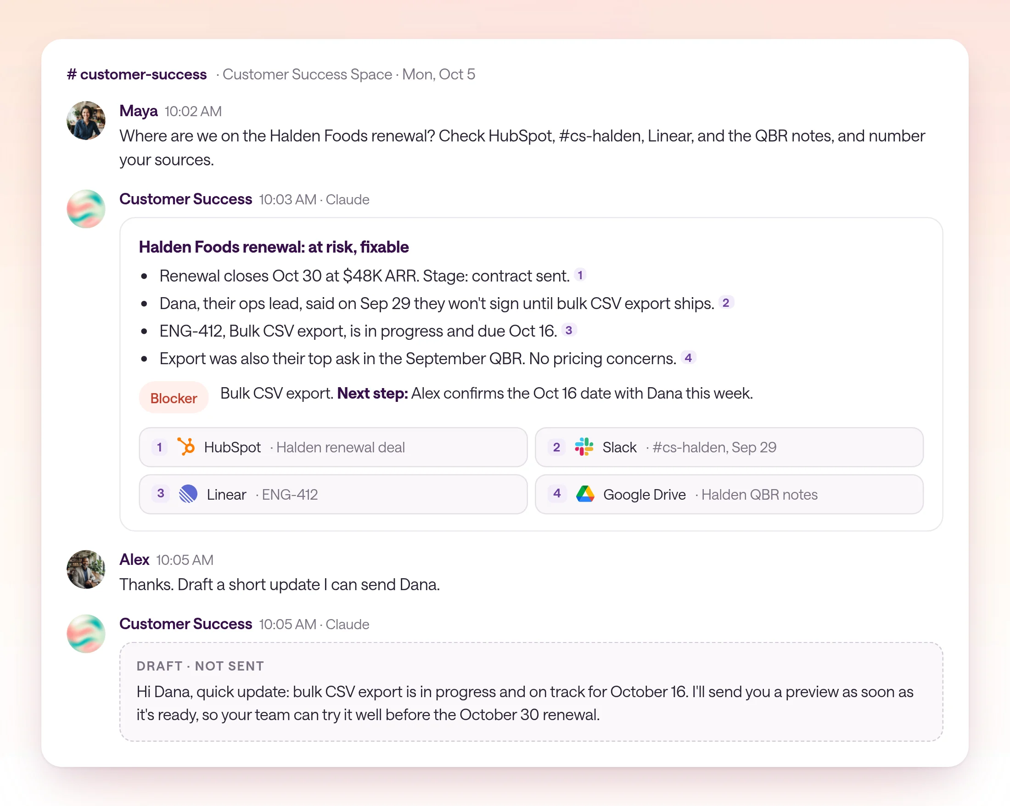
Task: Click Maya's Halden Foods renewal question text
Action: (522, 147)
